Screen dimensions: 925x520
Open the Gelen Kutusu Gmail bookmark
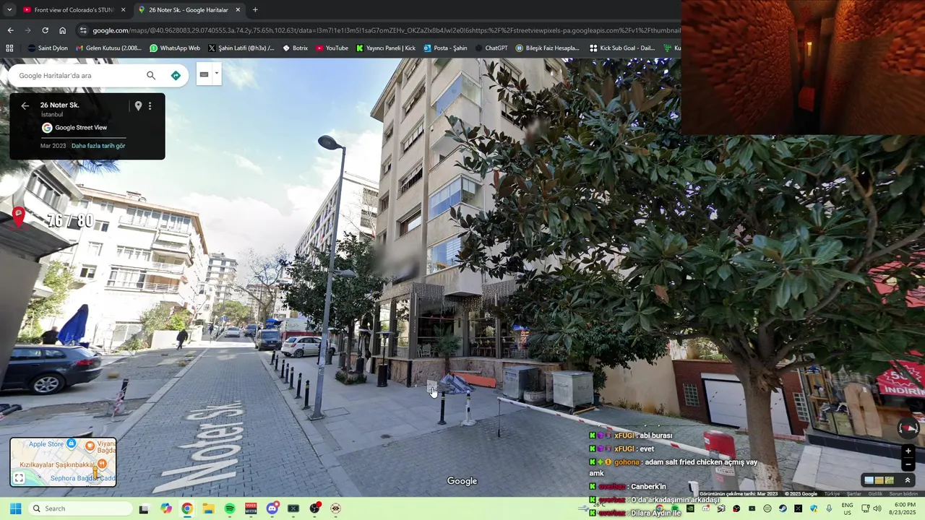click(109, 48)
